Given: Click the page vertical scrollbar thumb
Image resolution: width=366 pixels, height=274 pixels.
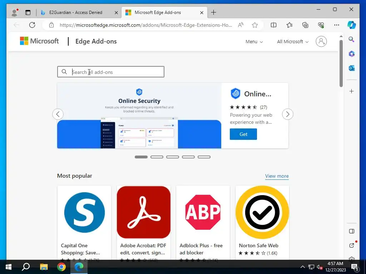Looking at the screenshot, I should click(x=341, y=64).
